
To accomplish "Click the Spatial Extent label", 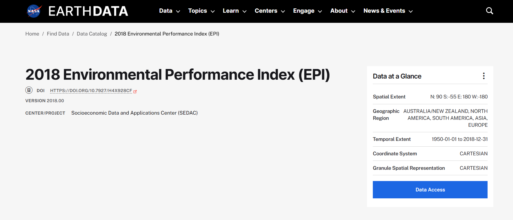I will coord(389,97).
